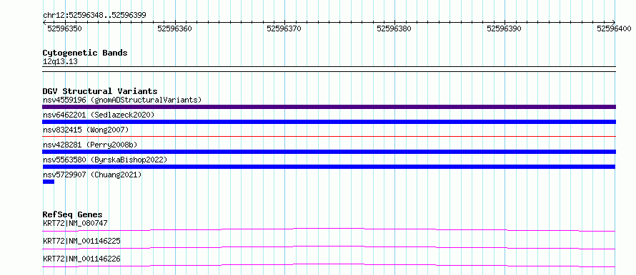Viewport: 636px width, 275px height.
Task: Open variant nsv4559196 gnomAD label
Action: click(122, 100)
